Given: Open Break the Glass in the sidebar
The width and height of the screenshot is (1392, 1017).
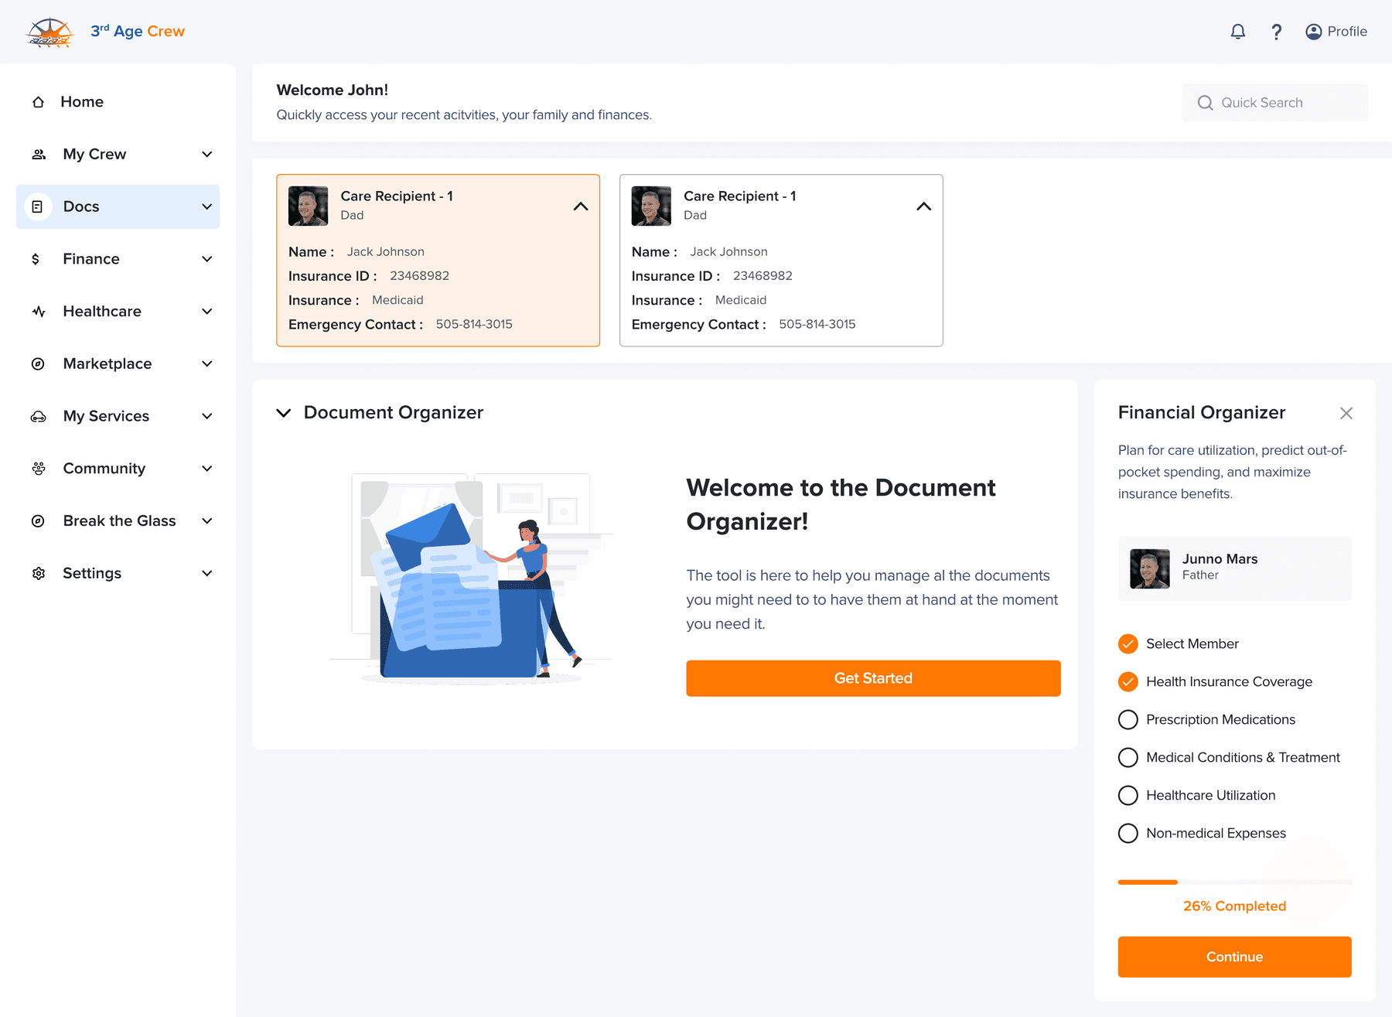Looking at the screenshot, I should tap(118, 521).
